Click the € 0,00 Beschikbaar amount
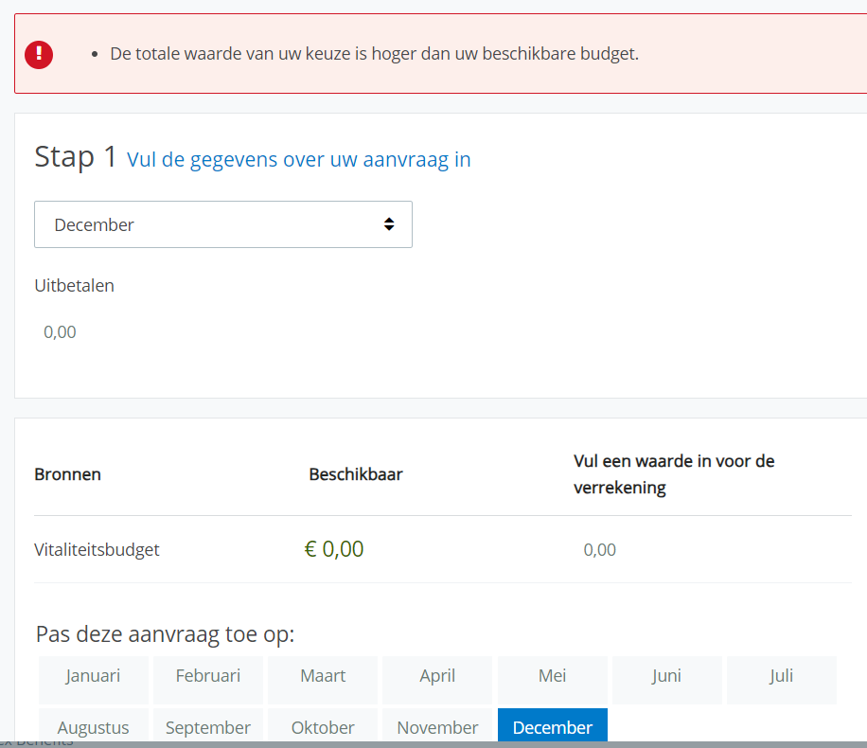The height and width of the screenshot is (748, 867). coord(334,549)
